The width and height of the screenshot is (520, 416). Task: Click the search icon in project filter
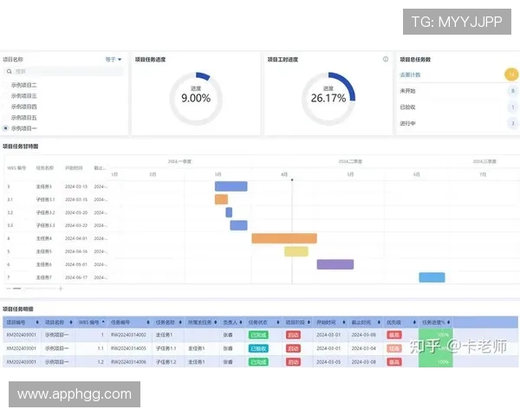tap(10, 72)
